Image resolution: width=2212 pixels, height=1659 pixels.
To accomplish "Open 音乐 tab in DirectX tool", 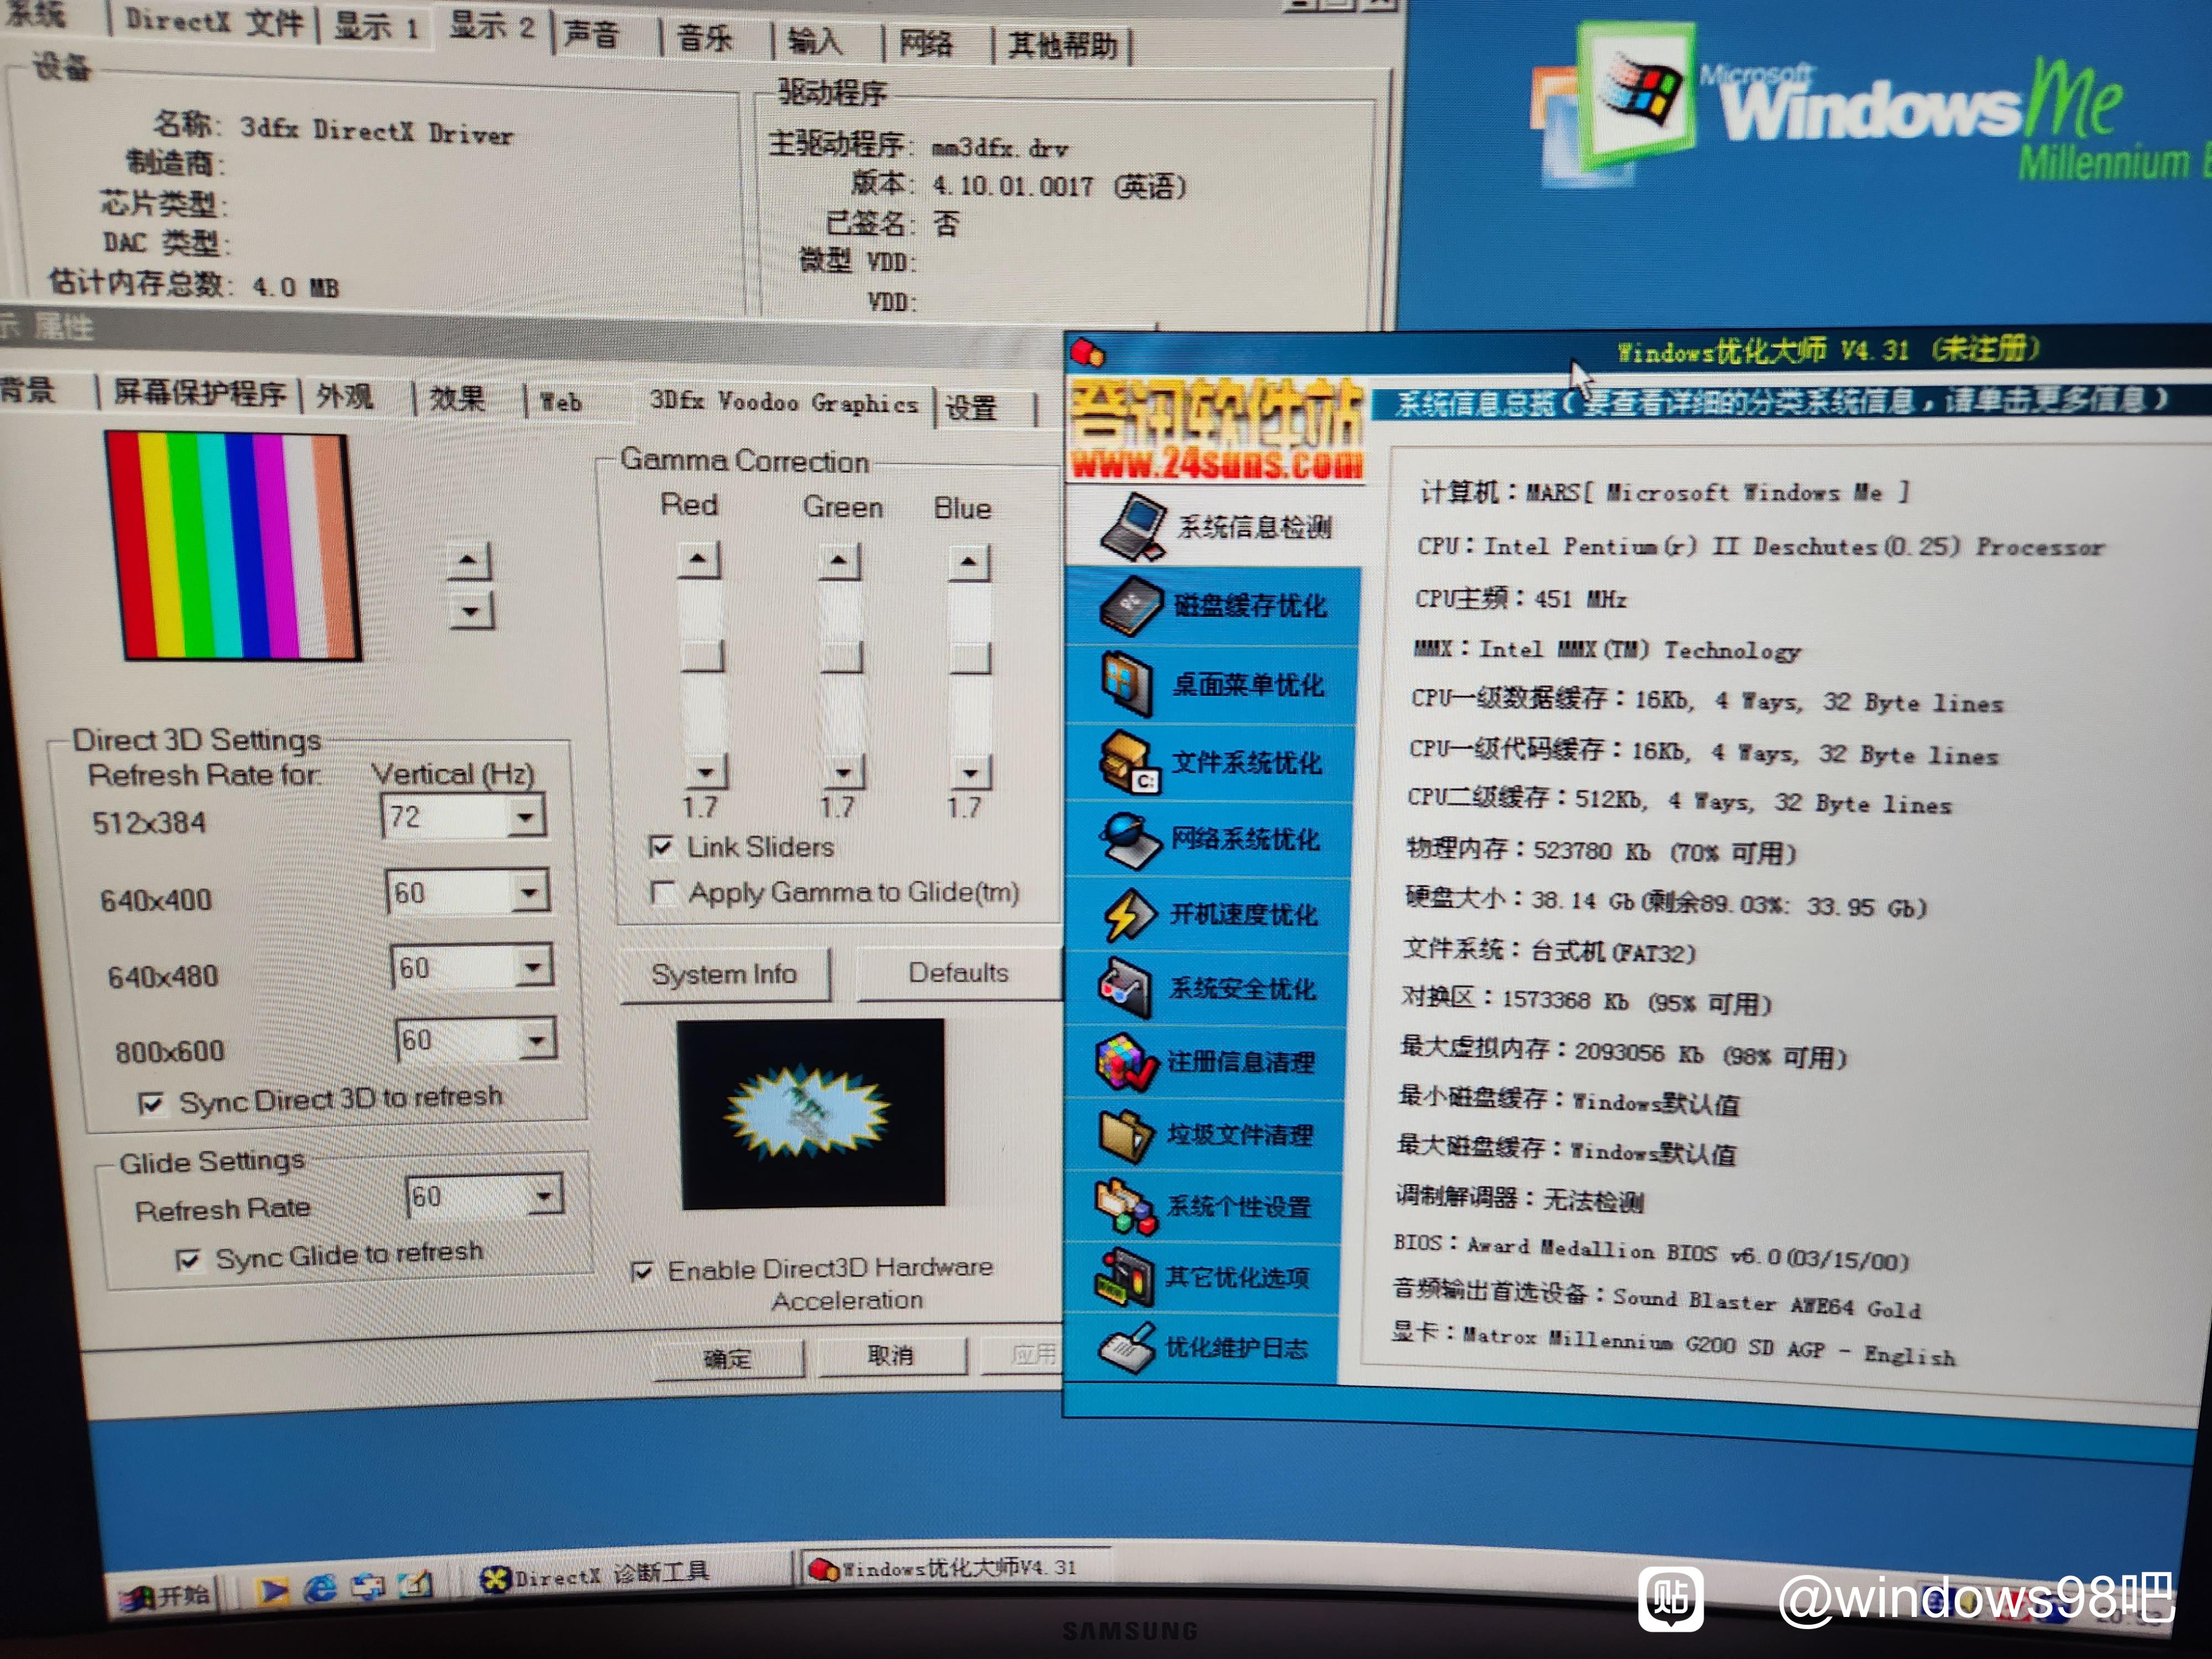I will pyautogui.click(x=705, y=39).
